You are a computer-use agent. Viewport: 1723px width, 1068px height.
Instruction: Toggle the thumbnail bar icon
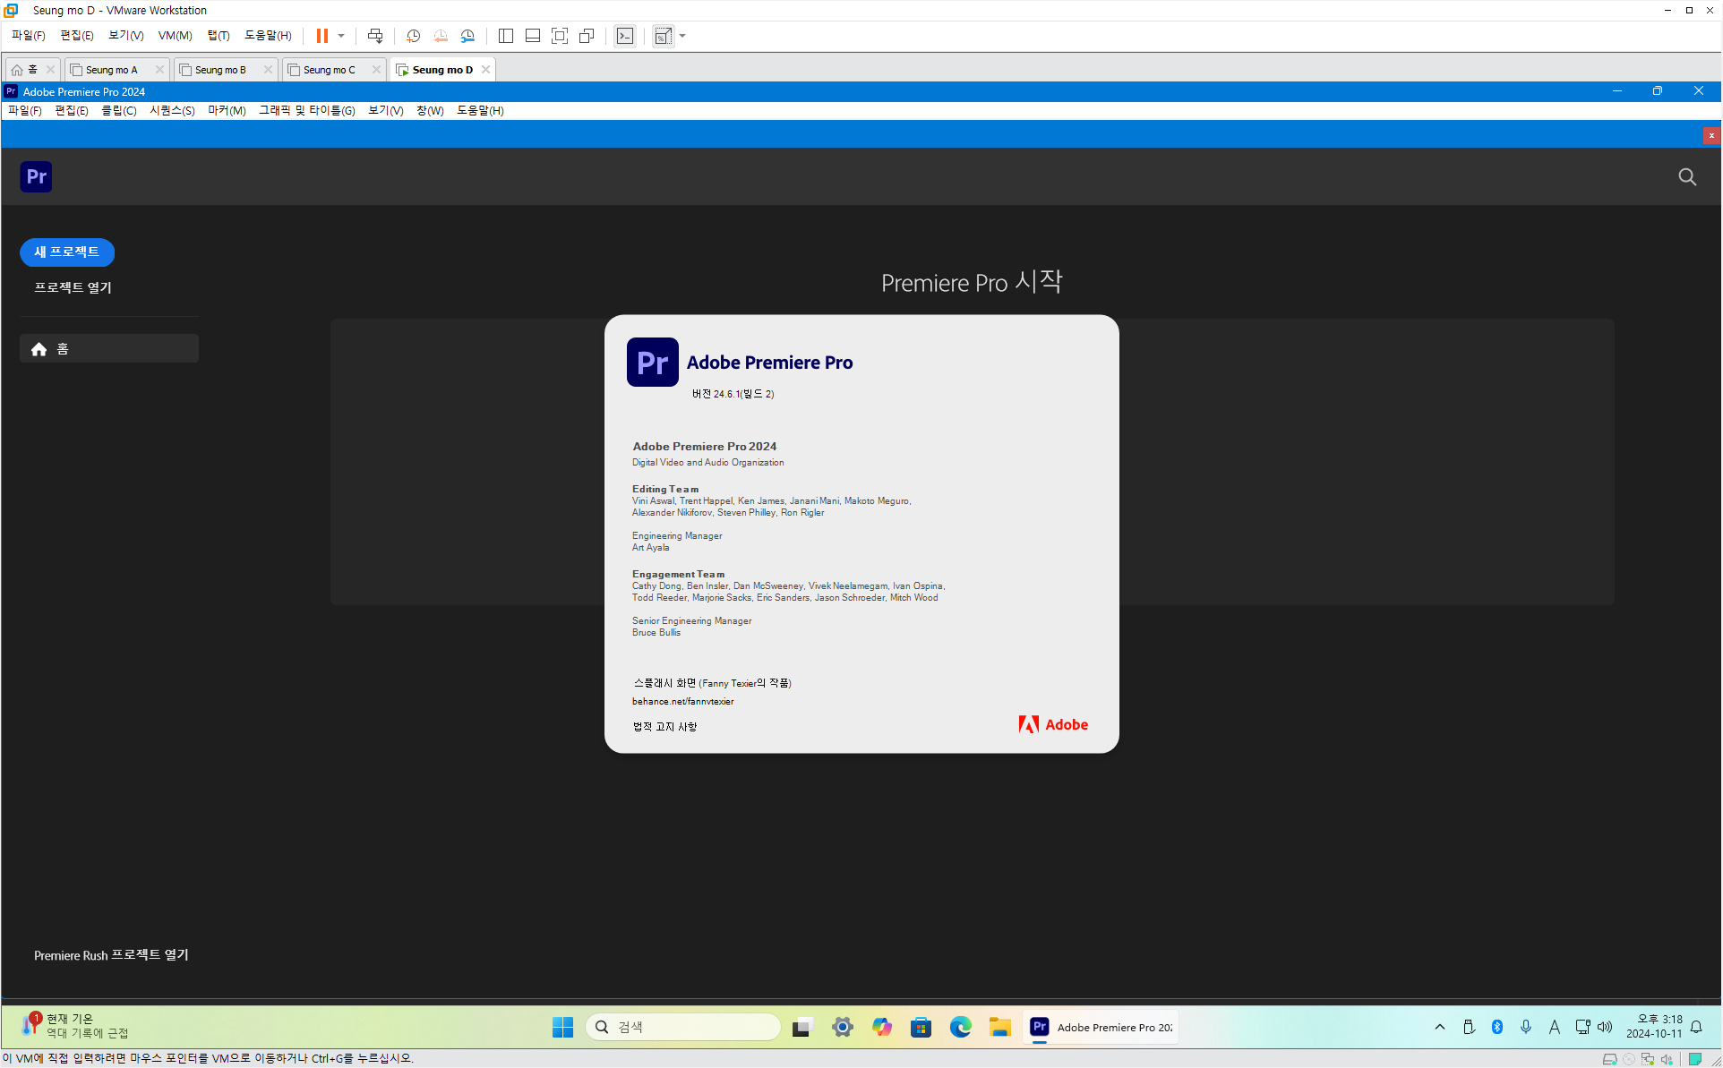point(533,36)
